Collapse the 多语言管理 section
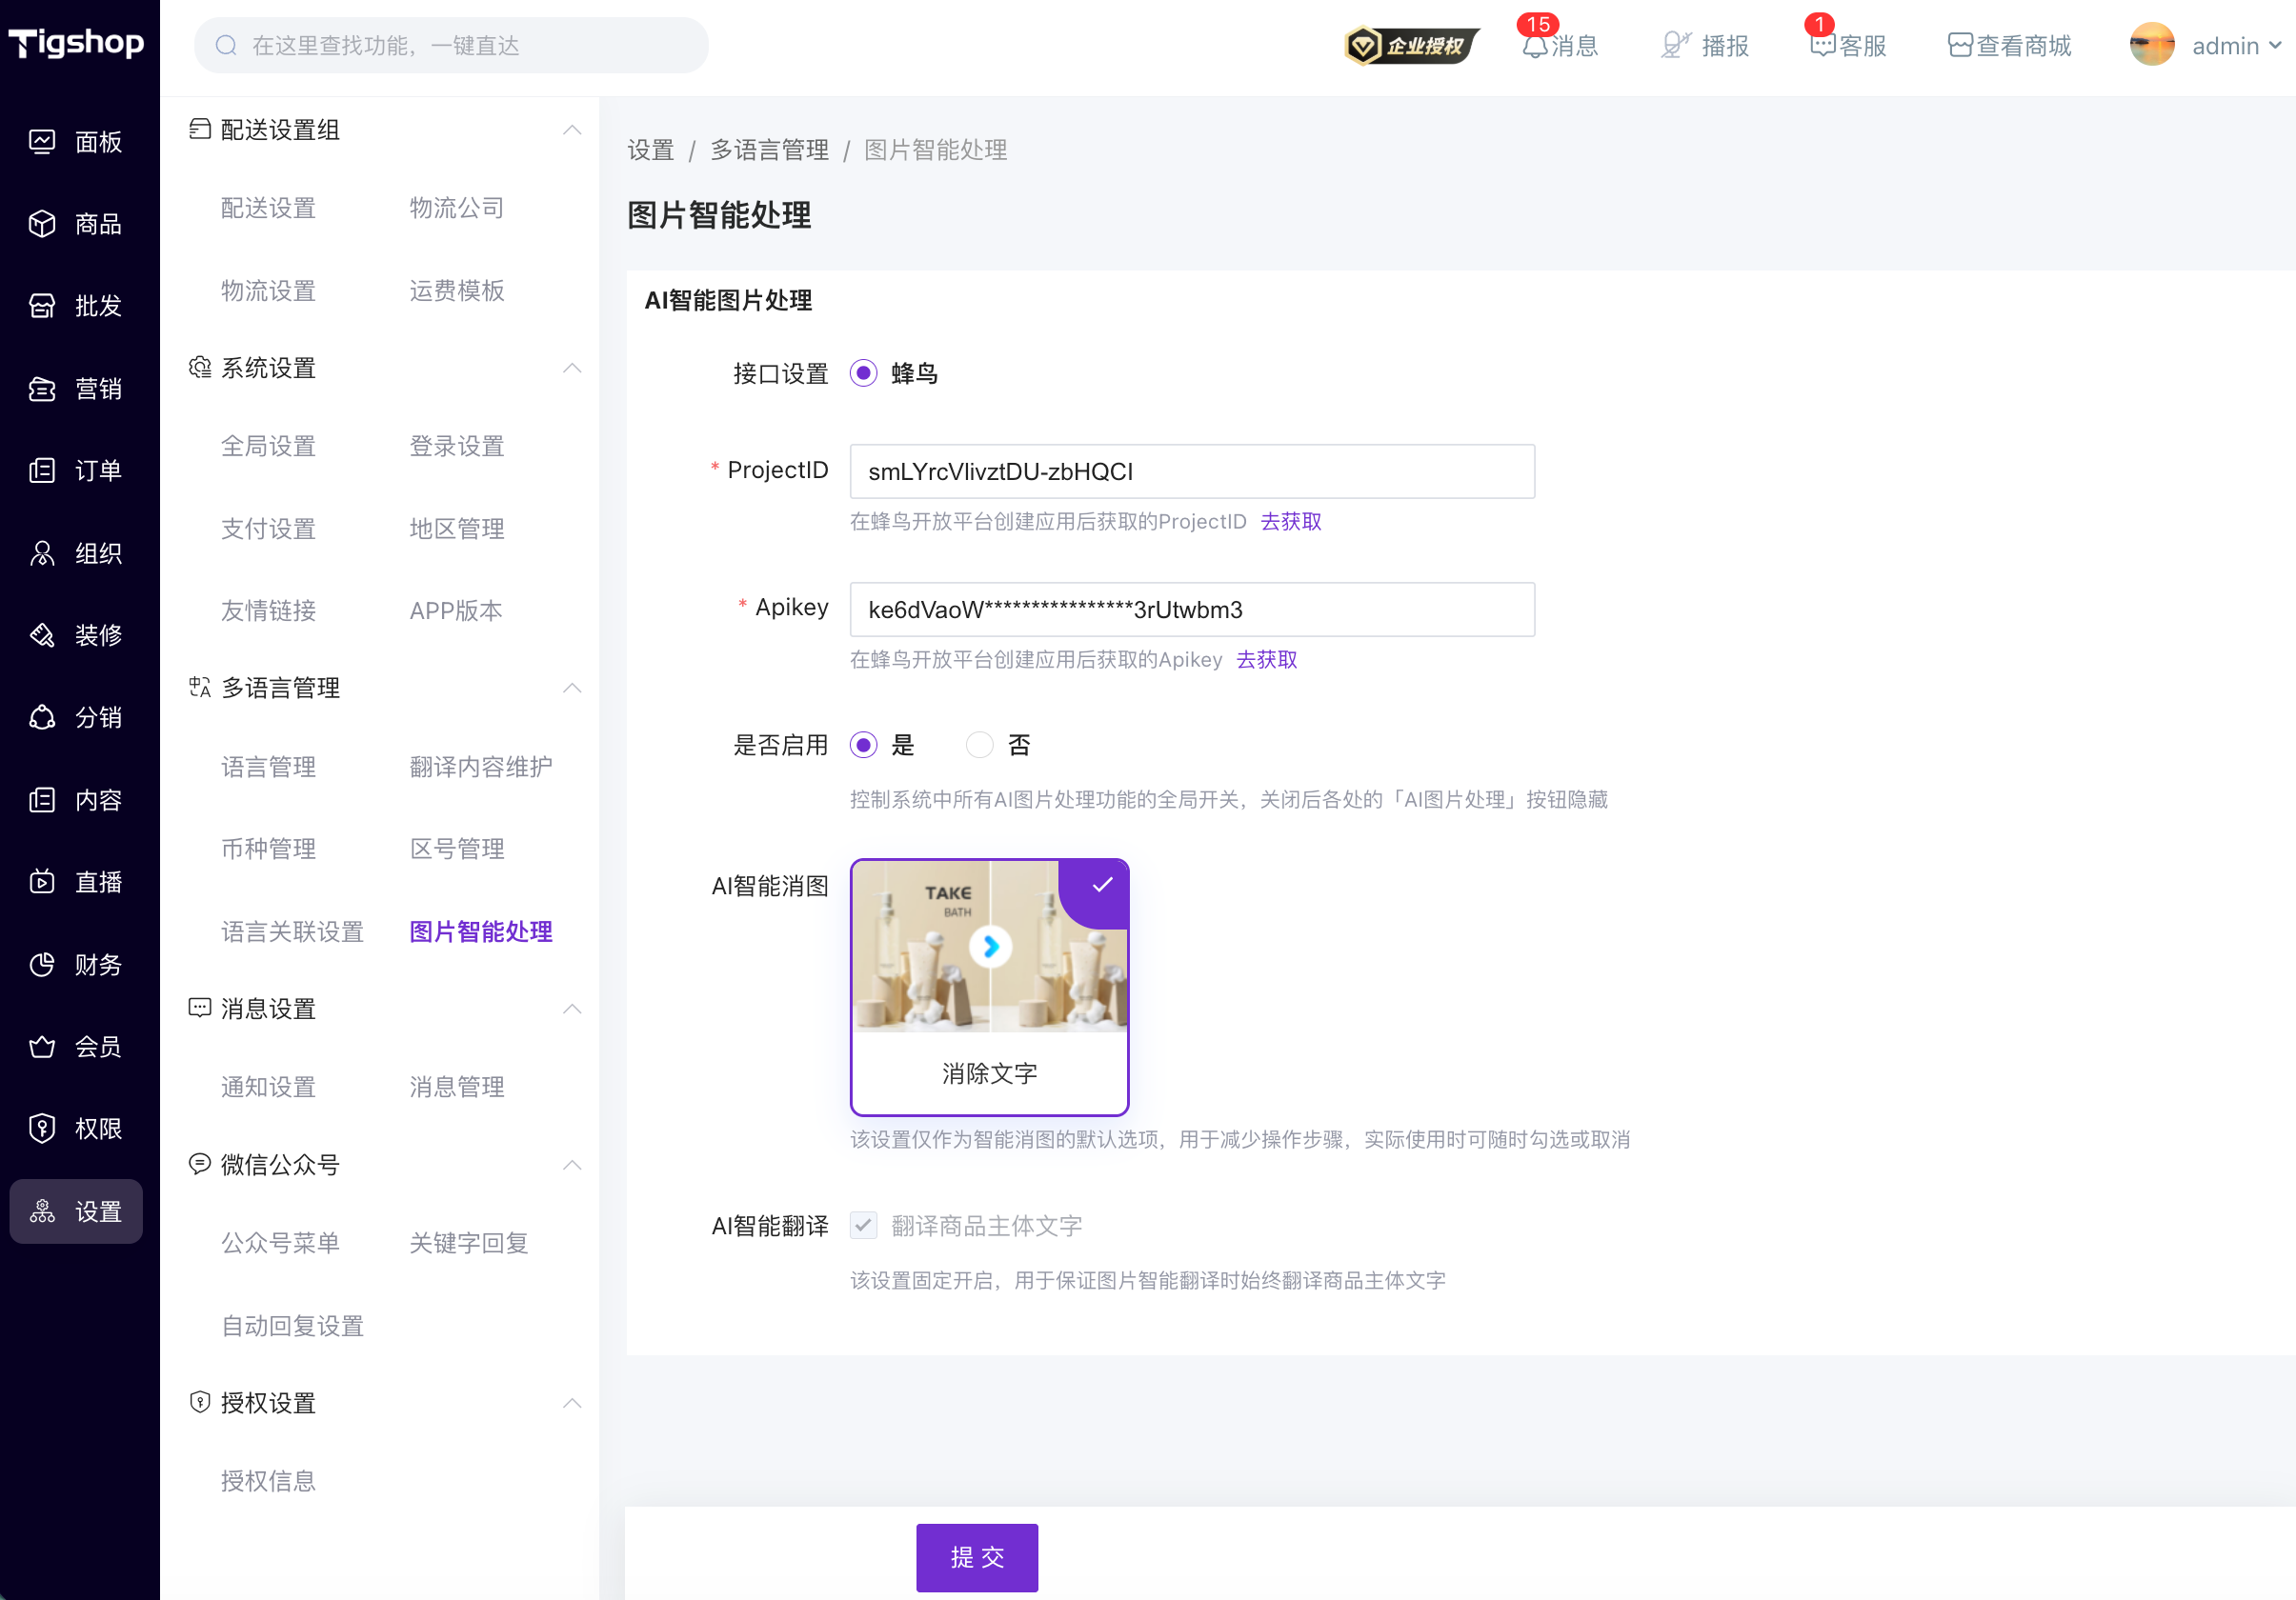The height and width of the screenshot is (1600, 2296). point(572,688)
